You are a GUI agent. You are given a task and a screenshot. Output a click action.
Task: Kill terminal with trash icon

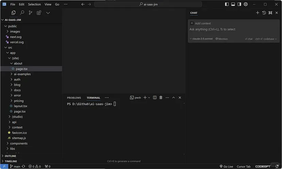point(161,97)
